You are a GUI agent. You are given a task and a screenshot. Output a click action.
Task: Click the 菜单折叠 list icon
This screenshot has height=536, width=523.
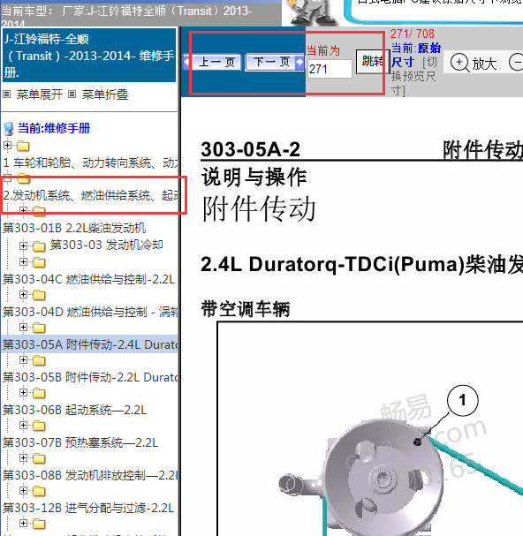coord(72,94)
